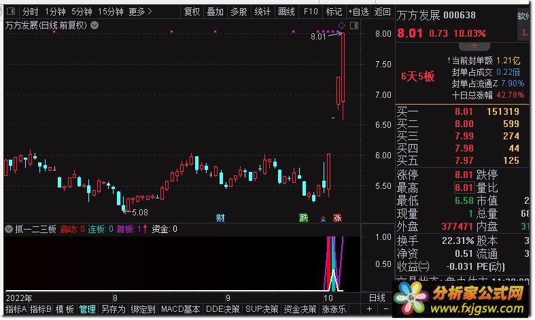Click the 买二 bid price 8.00

tap(464, 124)
